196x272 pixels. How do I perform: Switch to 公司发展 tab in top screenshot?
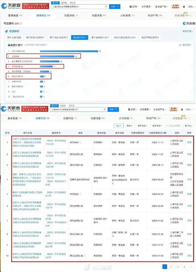tap(127, 15)
